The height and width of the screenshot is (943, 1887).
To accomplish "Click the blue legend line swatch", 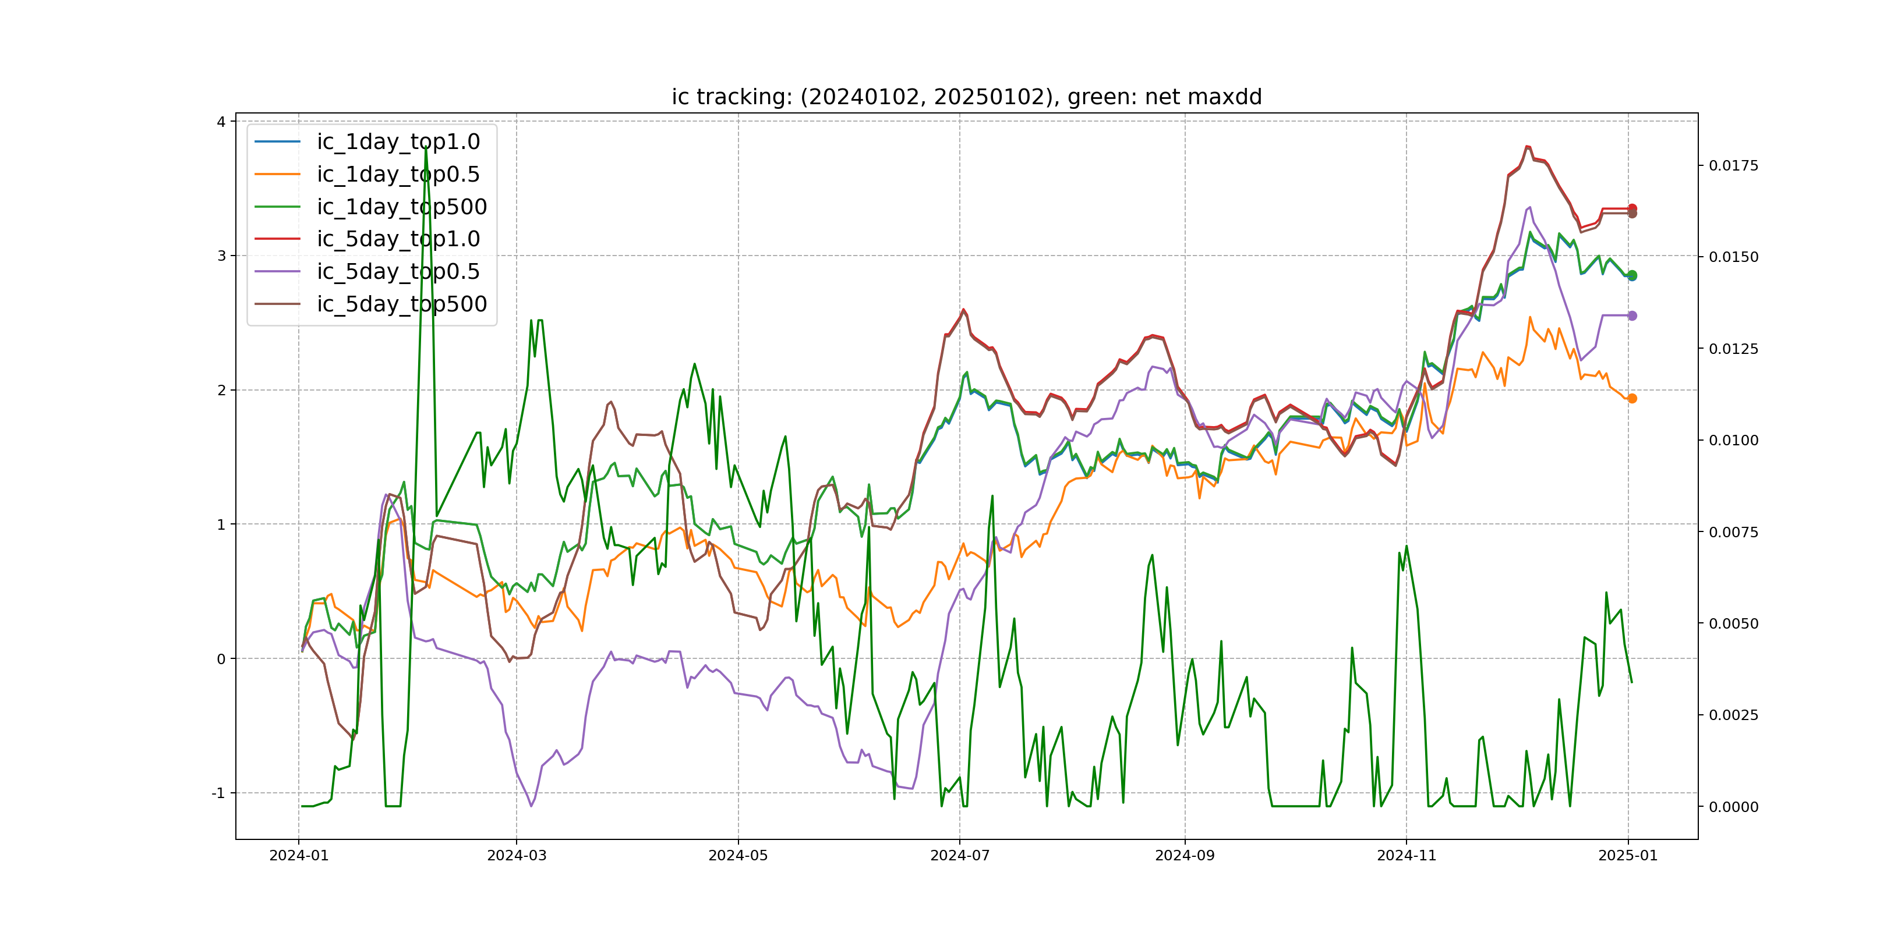I will (277, 141).
